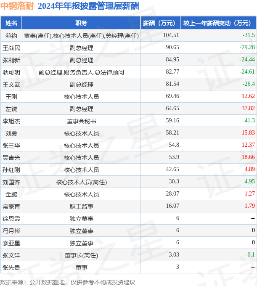Screen dimensions: 257x286
Task: Select the name cell 张先贵
Action: click(x=11, y=268)
